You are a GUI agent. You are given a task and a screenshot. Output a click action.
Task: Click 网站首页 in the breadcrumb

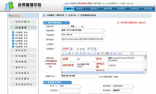(x=60, y=15)
